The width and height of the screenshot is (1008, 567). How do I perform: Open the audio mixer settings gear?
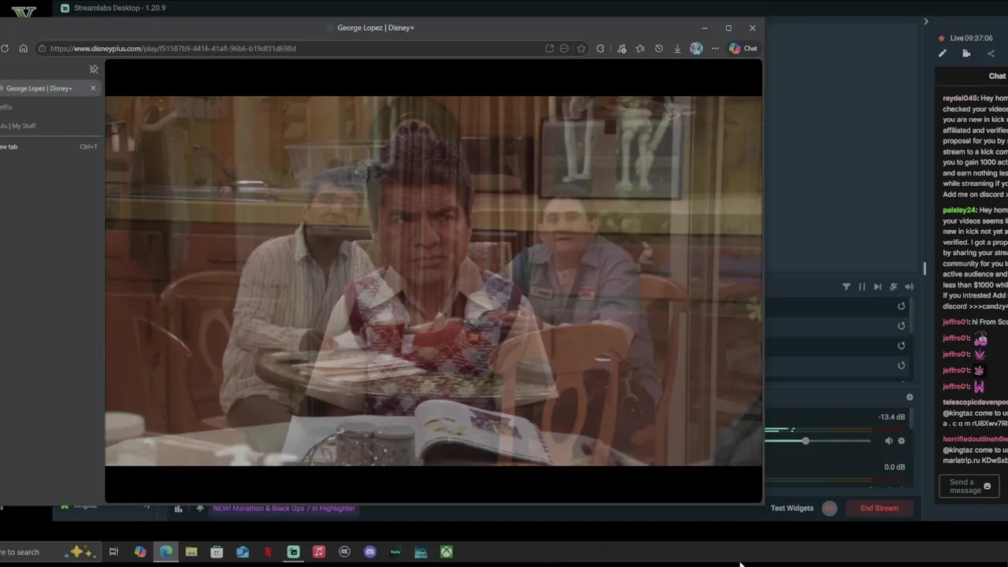coord(910,398)
